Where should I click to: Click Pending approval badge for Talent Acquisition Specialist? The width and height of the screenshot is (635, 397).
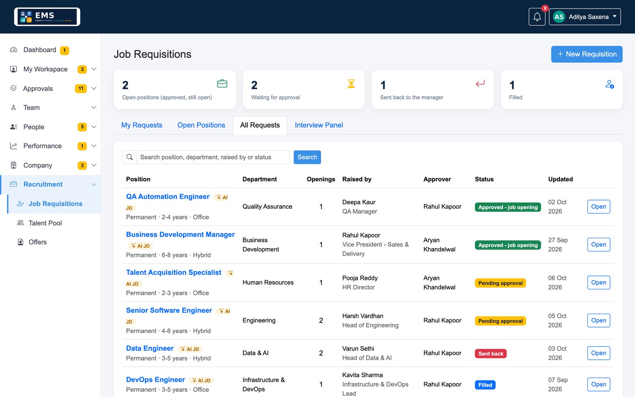coord(500,283)
